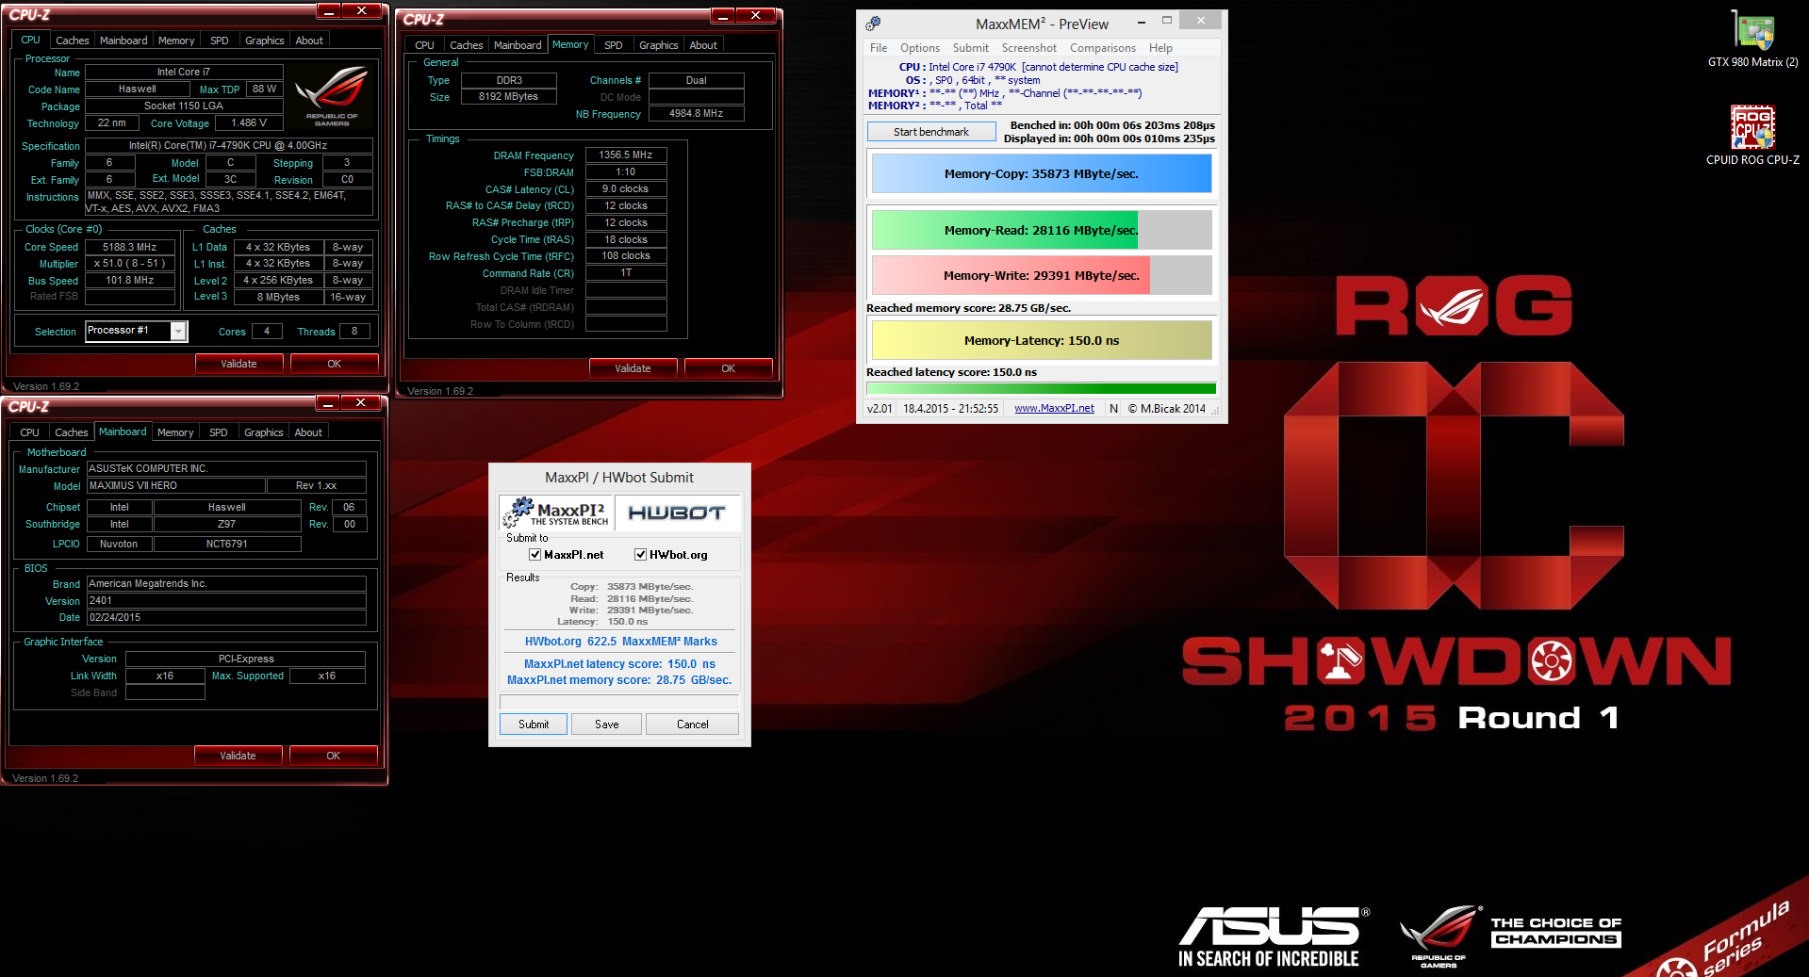Viewport: 1809px width, 977px height.
Task: Open Options menu in MaxxMEM
Action: pyautogui.click(x=920, y=48)
